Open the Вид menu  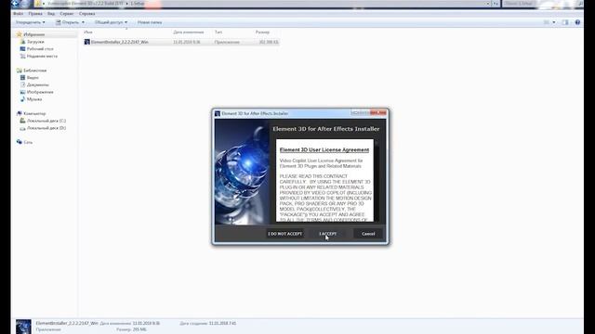[51, 14]
